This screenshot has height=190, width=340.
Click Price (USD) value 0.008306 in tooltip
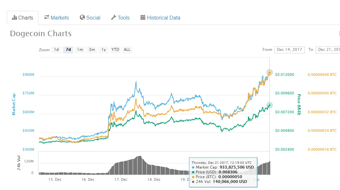pyautogui.click(x=228, y=172)
